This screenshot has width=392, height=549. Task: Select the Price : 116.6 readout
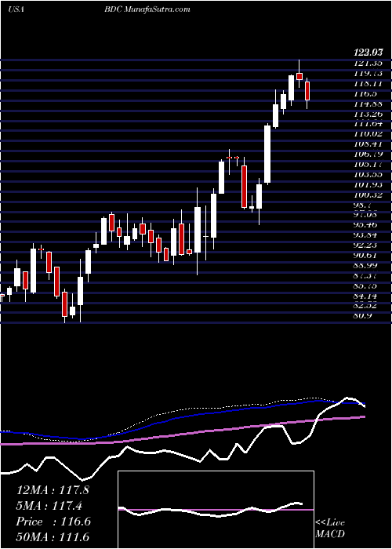click(x=53, y=522)
